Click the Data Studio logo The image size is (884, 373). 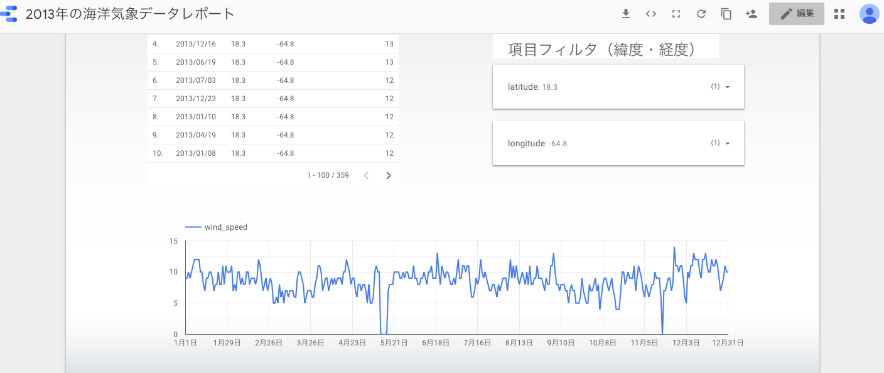click(9, 14)
